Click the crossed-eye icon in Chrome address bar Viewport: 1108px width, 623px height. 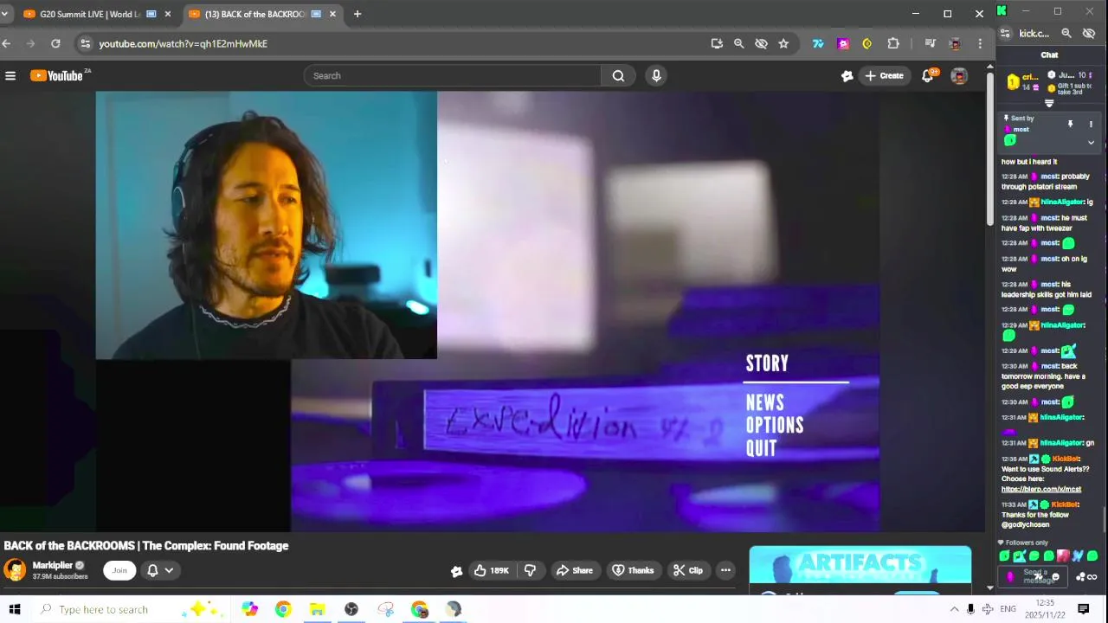click(761, 43)
